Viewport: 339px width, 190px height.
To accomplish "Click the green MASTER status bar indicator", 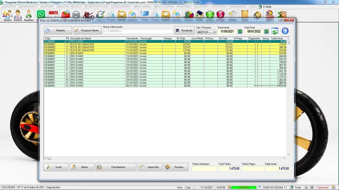I will (244, 187).
